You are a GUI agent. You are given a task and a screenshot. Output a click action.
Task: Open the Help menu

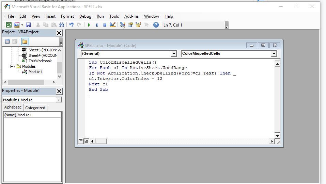tap(169, 16)
